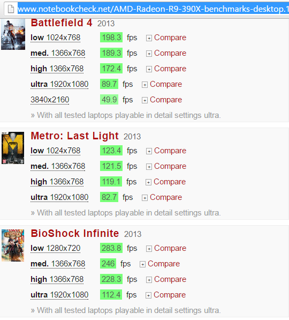Open the Metro: Last Light cover thumbnail

point(13,148)
